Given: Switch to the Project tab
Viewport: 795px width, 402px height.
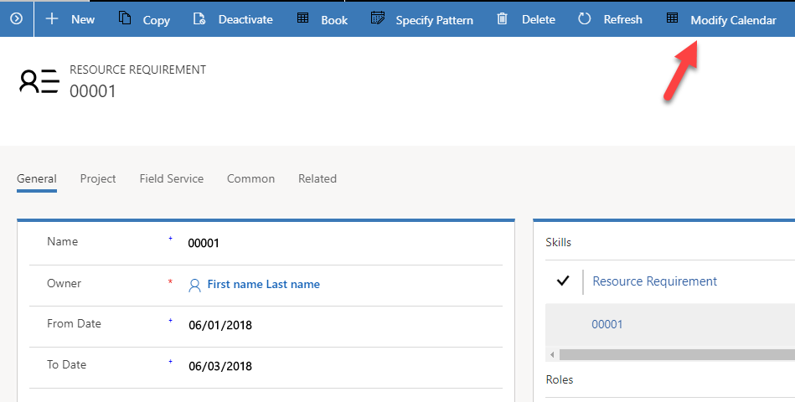Looking at the screenshot, I should (98, 178).
